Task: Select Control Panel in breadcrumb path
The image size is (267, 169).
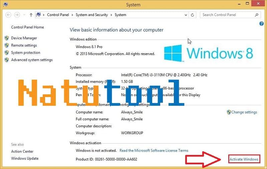Action: (58, 15)
